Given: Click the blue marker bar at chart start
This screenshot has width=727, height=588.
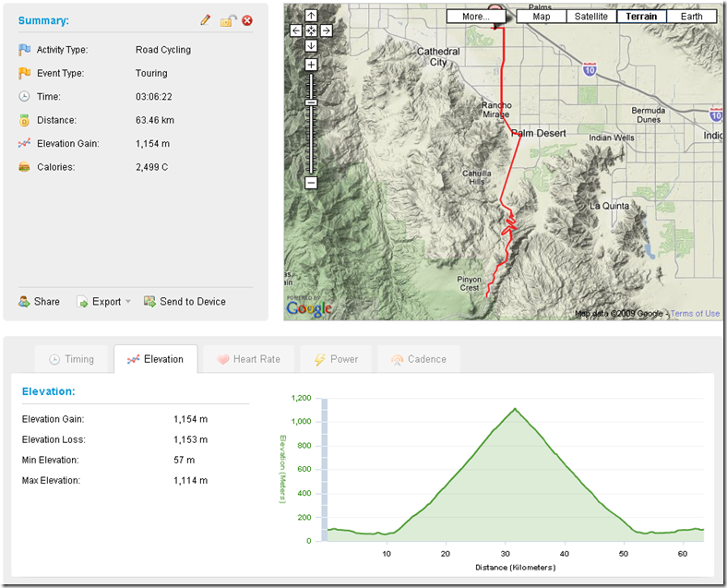Looking at the screenshot, I should pyautogui.click(x=325, y=470).
